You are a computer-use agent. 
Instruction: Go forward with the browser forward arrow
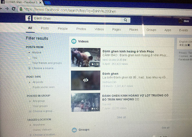[7, 8]
